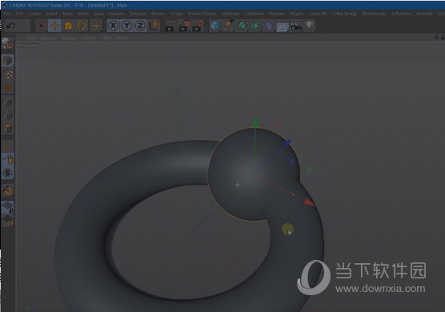This screenshot has width=445, height=312.
Task: Enable Snap with the magnet icon
Action: [8, 190]
